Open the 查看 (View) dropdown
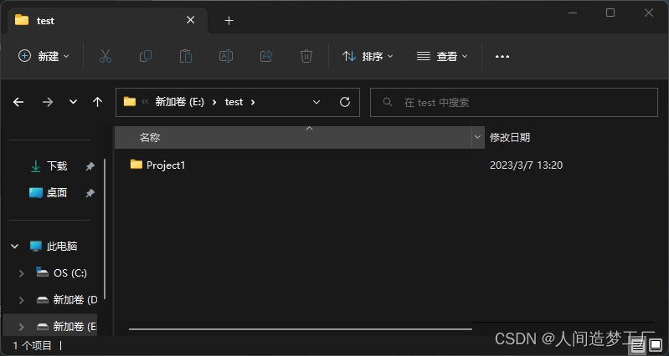 pyautogui.click(x=442, y=56)
